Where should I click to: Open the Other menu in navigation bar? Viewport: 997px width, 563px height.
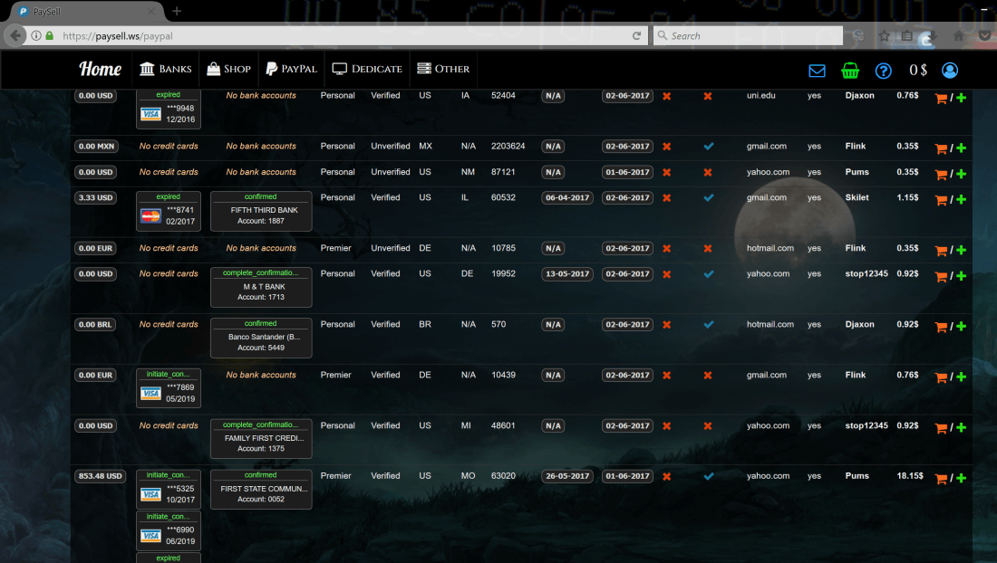442,70
